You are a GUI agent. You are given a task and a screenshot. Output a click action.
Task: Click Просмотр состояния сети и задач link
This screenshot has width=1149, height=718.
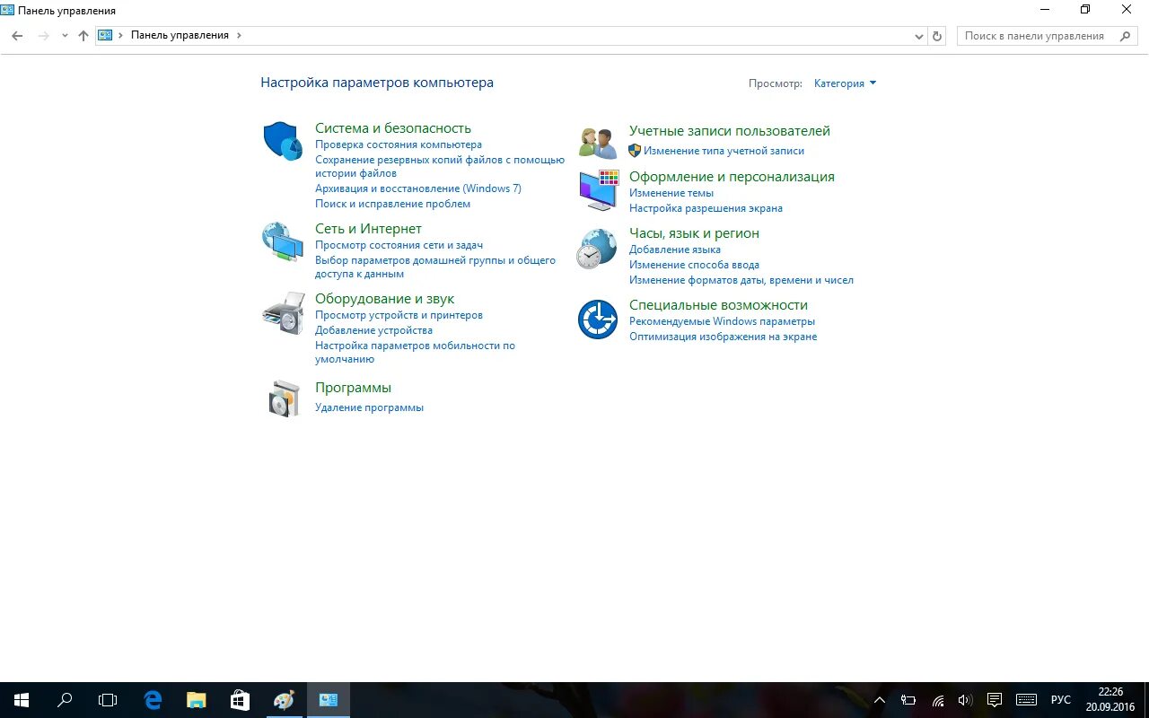tap(399, 245)
